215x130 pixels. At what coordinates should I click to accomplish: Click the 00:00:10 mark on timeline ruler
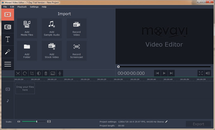(52, 80)
